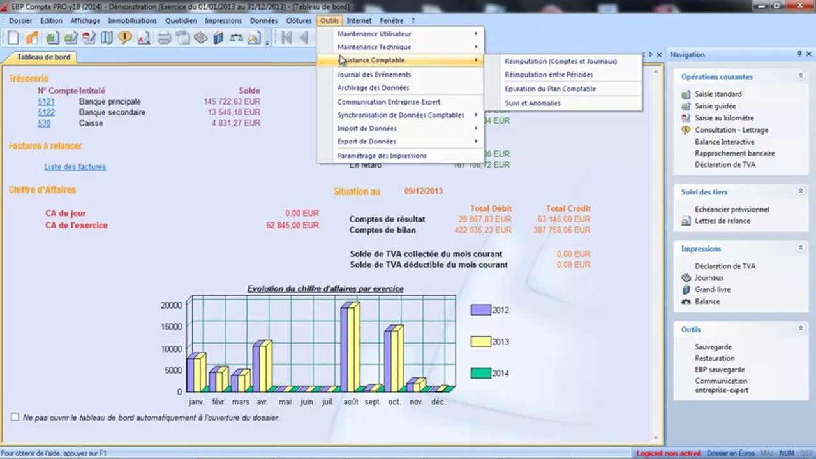Pin the Navigation panel
Screen dimensions: 816x459
(x=799, y=54)
